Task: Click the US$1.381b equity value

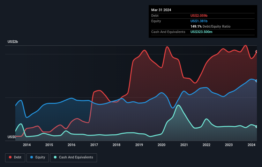Action: [199, 21]
